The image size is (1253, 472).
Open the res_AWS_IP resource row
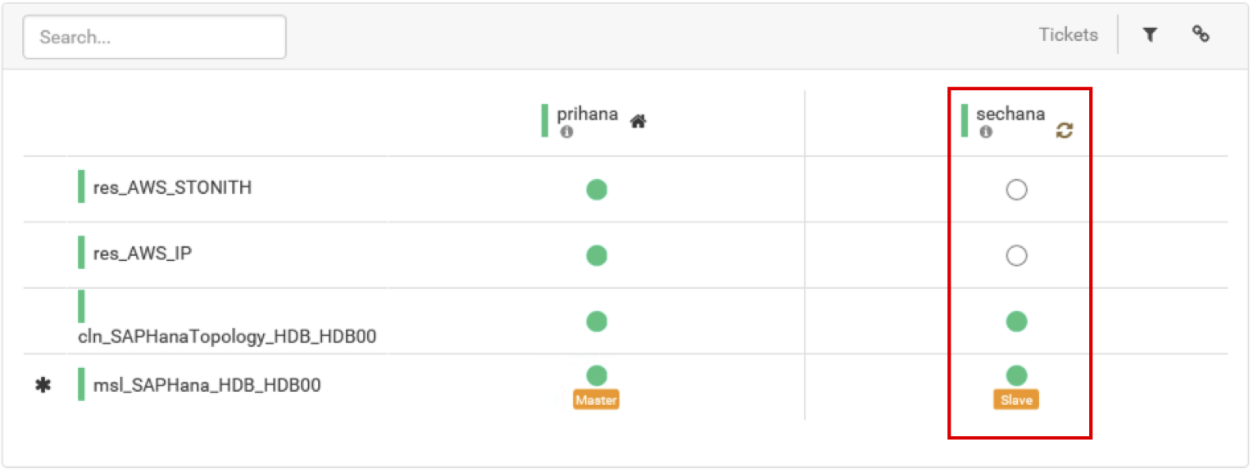tap(142, 254)
